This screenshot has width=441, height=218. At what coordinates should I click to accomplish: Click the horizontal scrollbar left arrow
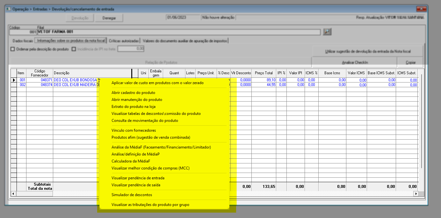pyautogui.click(x=13, y=194)
